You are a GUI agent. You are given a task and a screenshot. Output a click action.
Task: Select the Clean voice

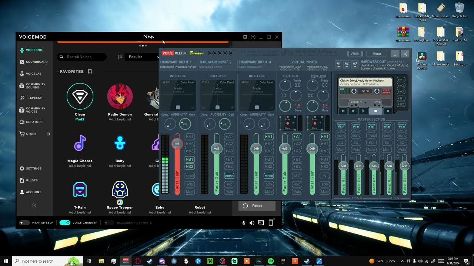tap(80, 96)
